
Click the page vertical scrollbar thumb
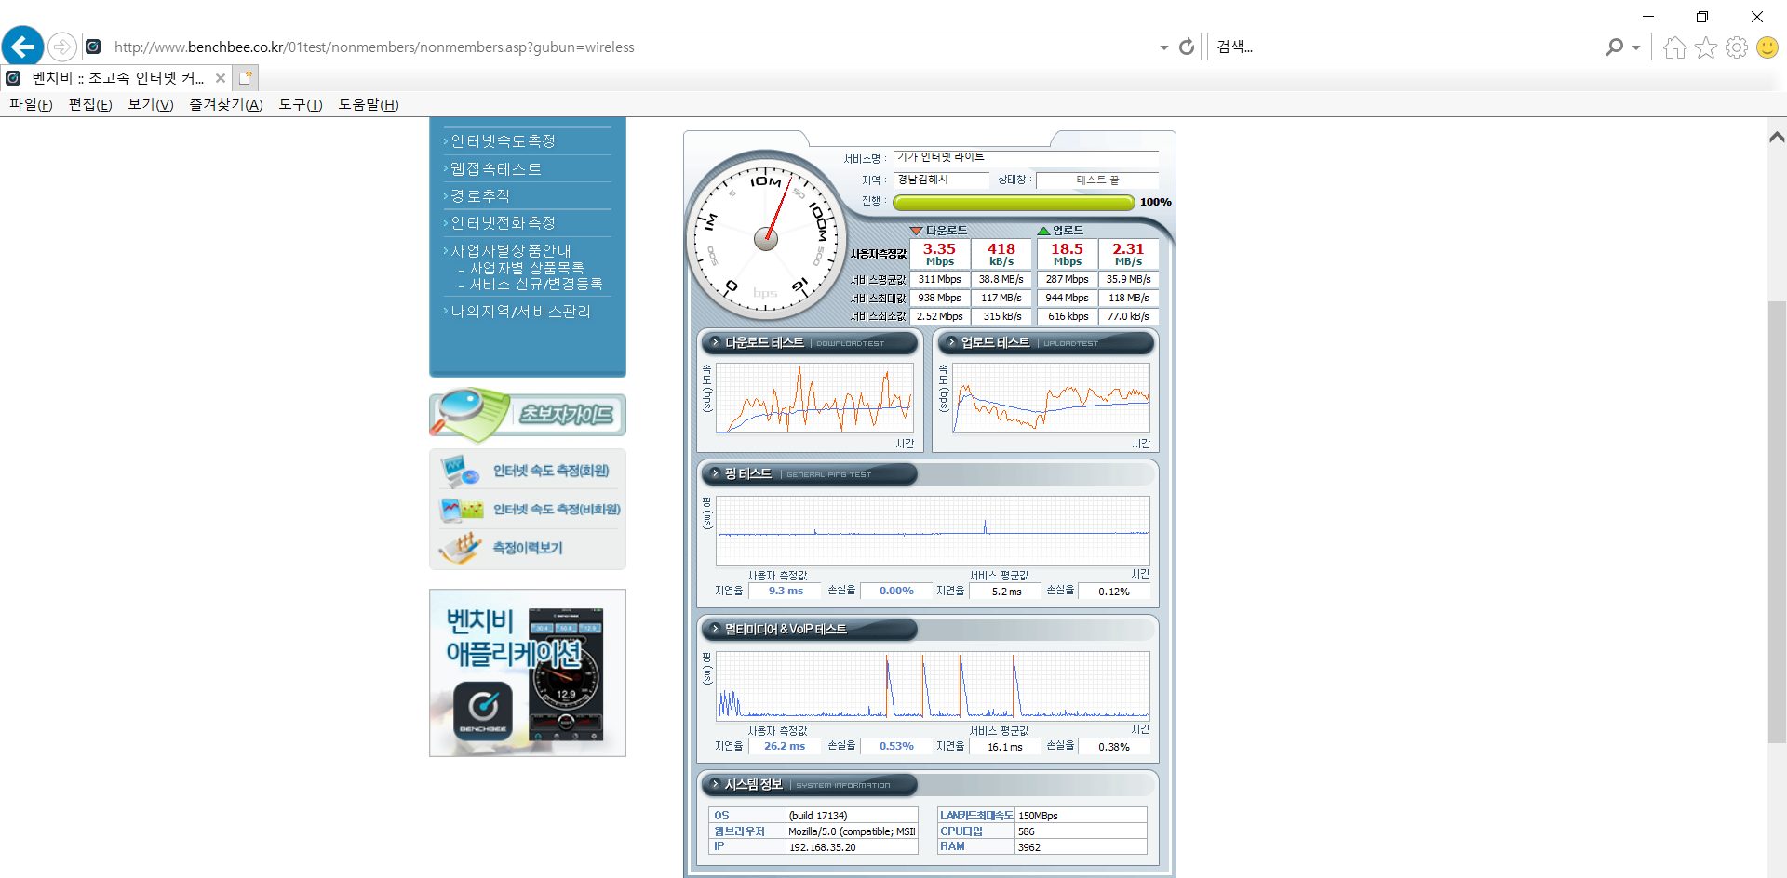point(1777,521)
